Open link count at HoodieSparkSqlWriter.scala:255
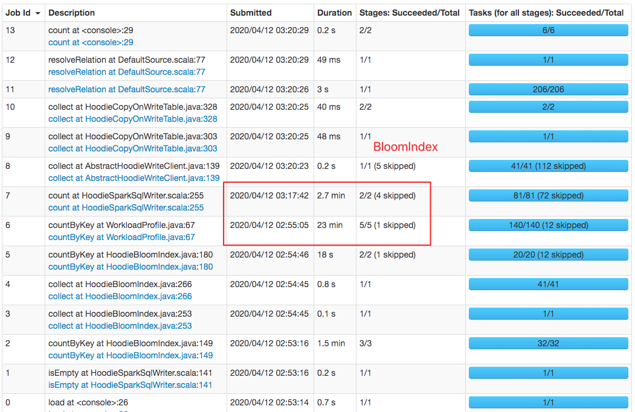This screenshot has height=412, width=635. [x=126, y=208]
